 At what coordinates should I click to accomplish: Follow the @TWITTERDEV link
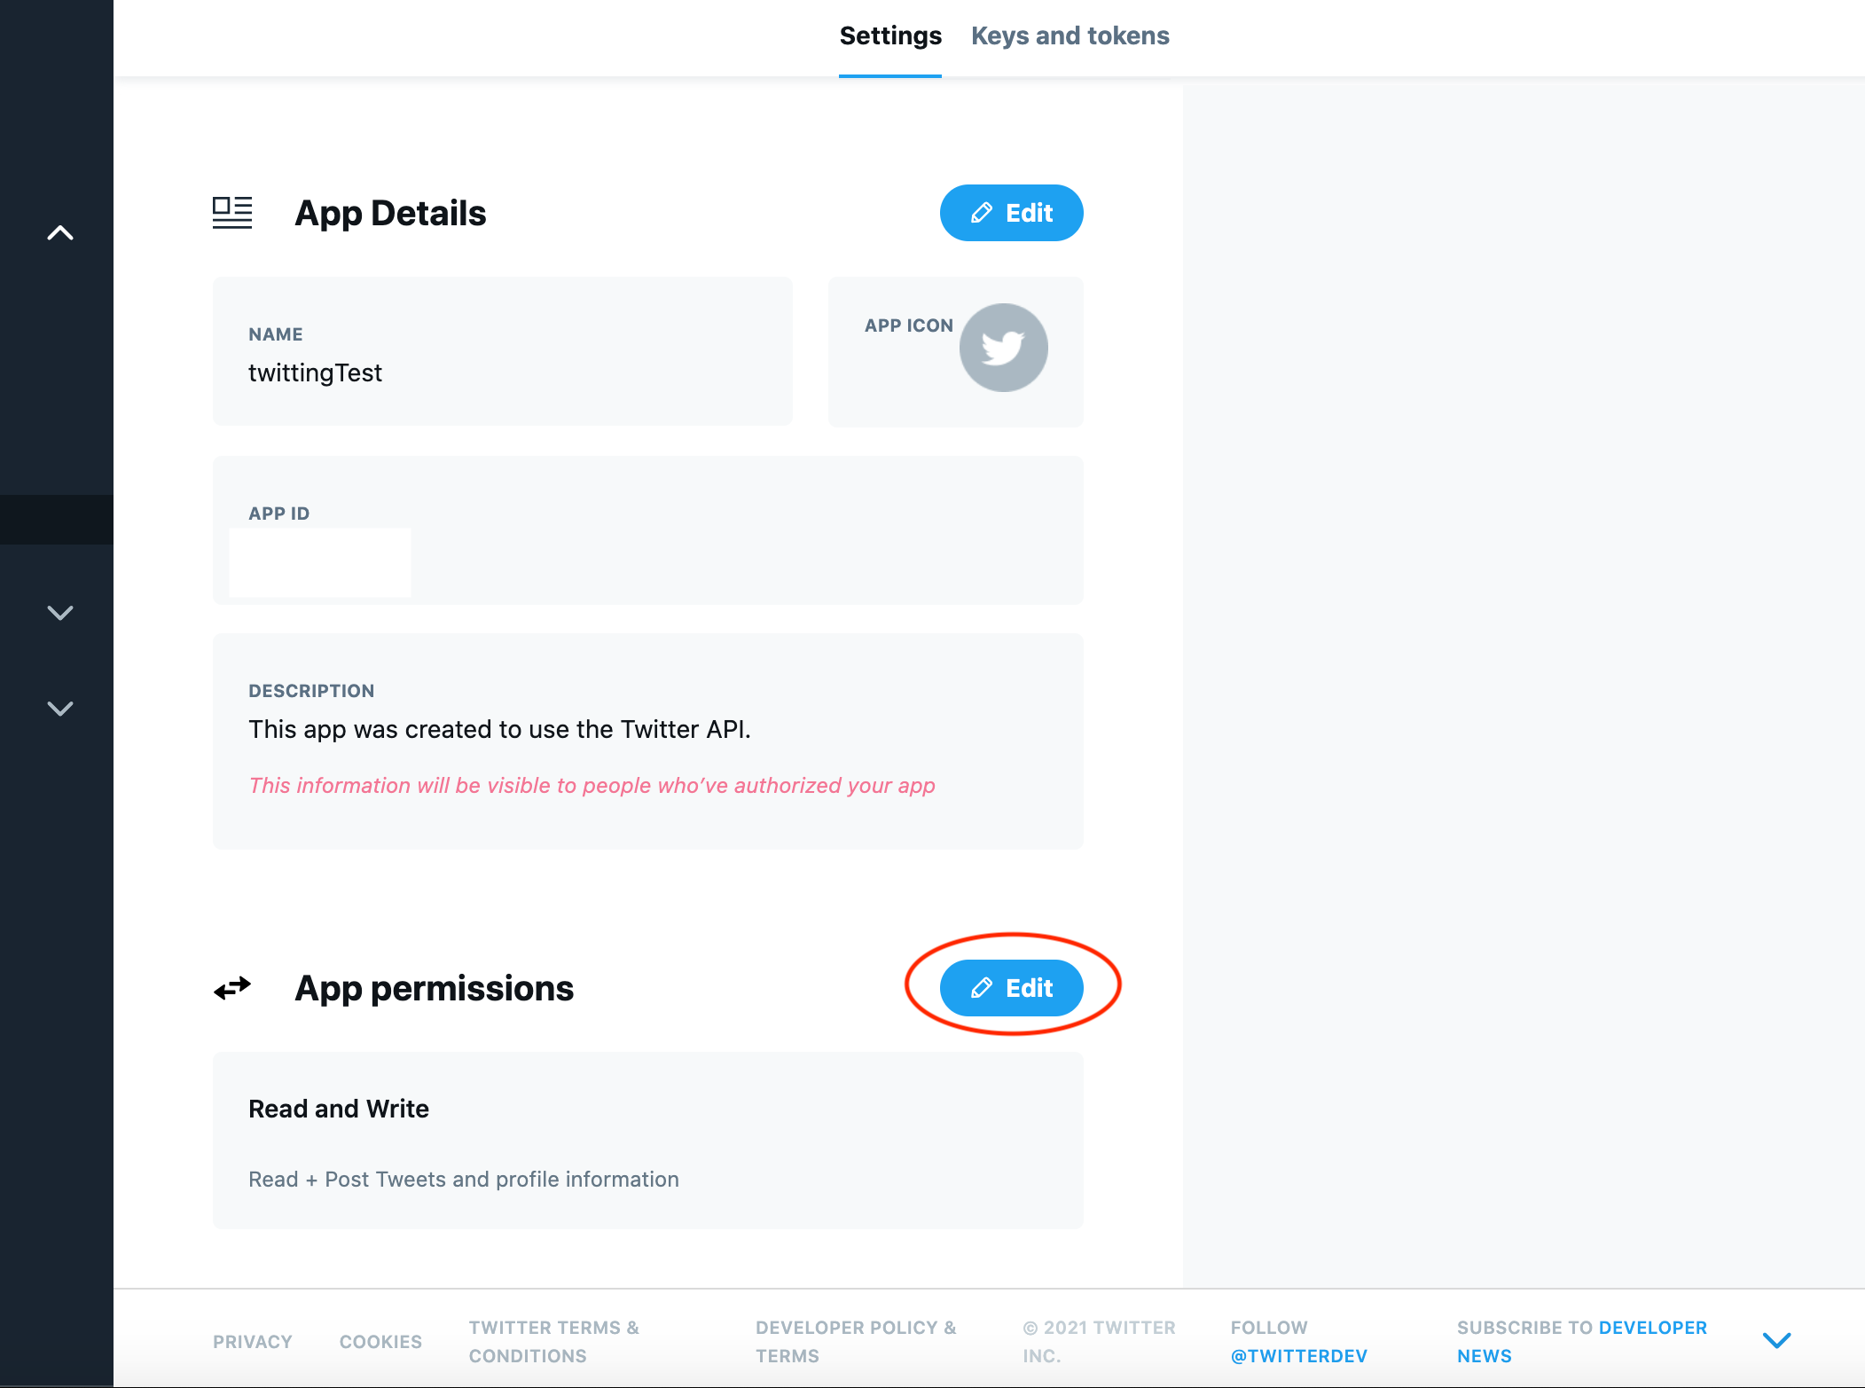[1298, 1356]
